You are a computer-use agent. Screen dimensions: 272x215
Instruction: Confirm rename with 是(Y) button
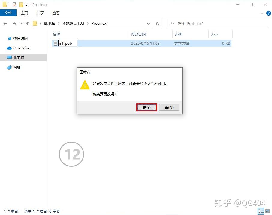147,107
